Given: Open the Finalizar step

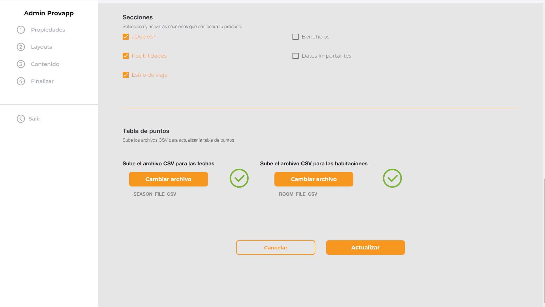Looking at the screenshot, I should tap(42, 81).
